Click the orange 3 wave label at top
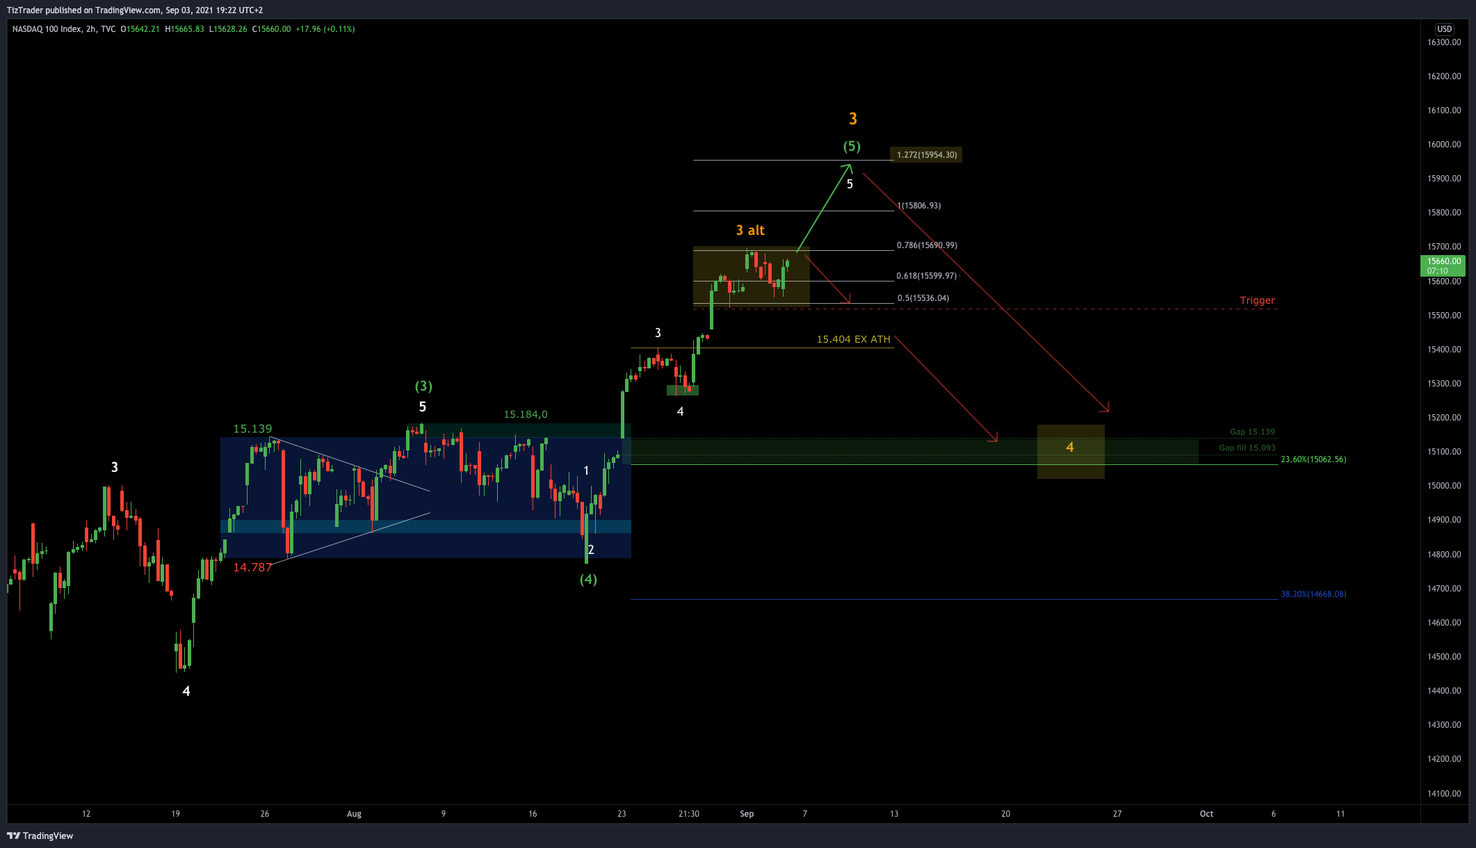Image resolution: width=1476 pixels, height=848 pixels. pyautogui.click(x=853, y=119)
